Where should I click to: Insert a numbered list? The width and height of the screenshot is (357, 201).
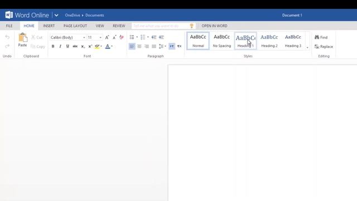143,37
